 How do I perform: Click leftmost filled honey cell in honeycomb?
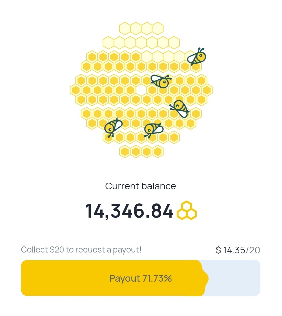click(76, 90)
